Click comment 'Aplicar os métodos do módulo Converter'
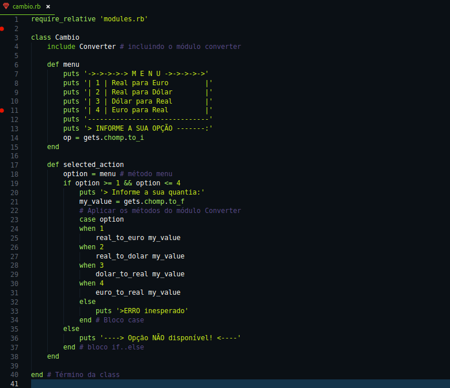This screenshot has width=450, height=388. click(160, 211)
